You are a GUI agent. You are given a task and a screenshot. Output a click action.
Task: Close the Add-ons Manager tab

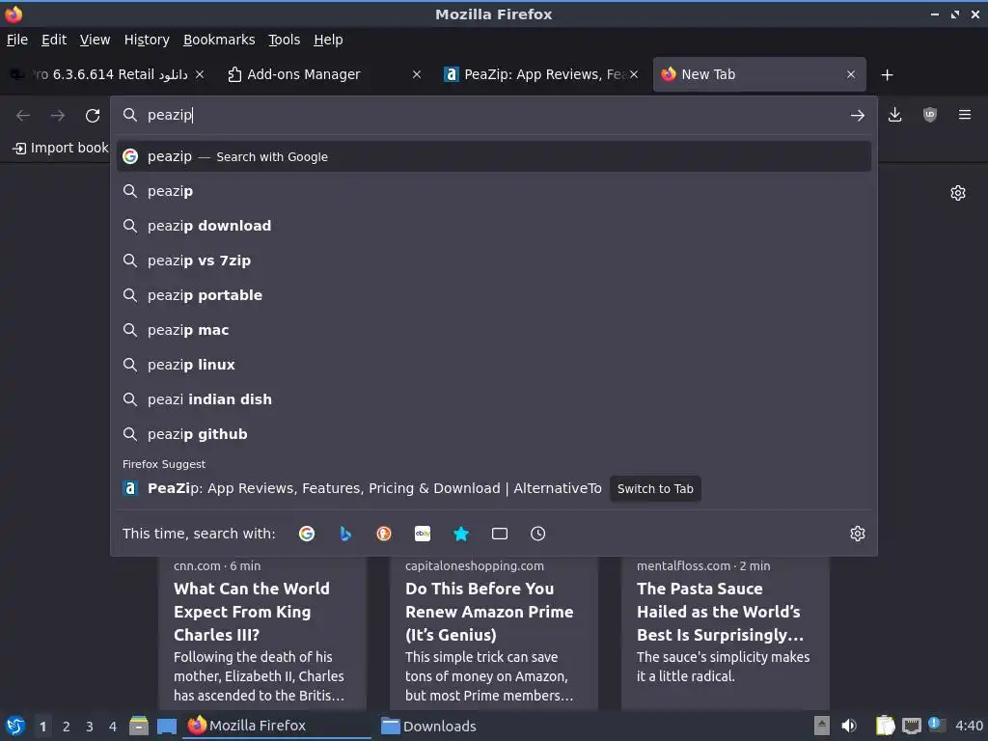tap(417, 74)
